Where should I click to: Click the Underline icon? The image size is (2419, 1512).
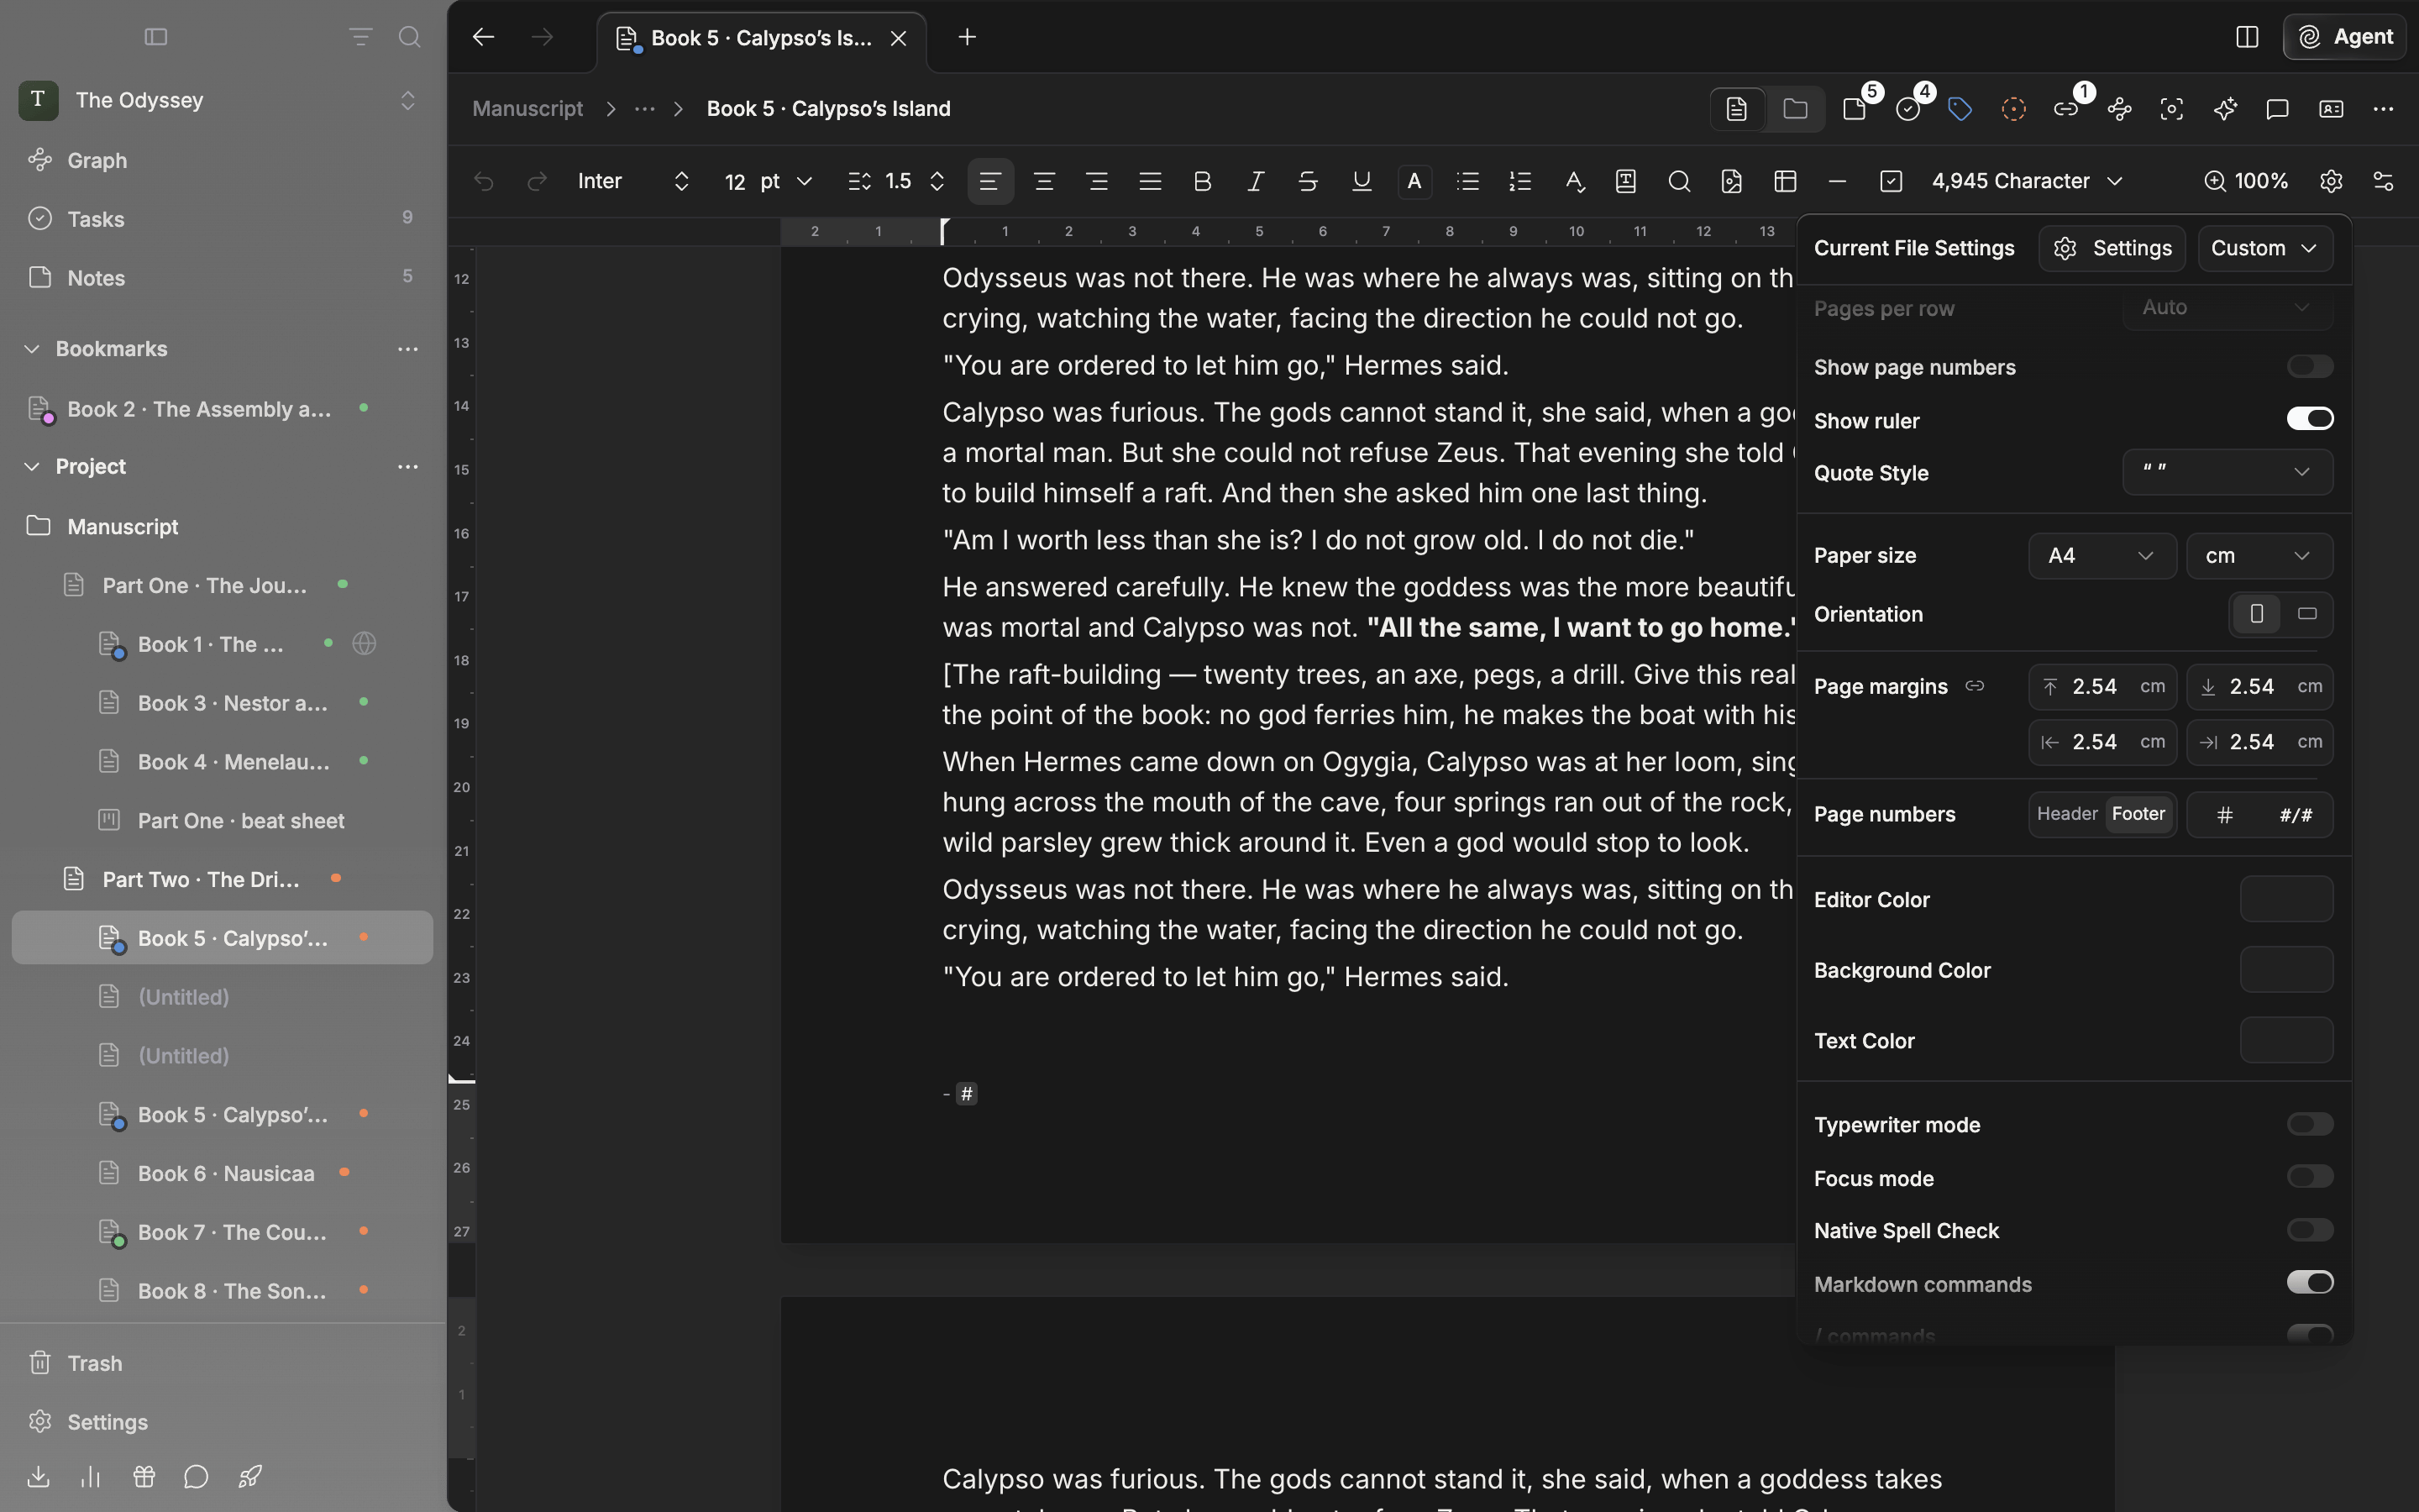coord(1361,181)
